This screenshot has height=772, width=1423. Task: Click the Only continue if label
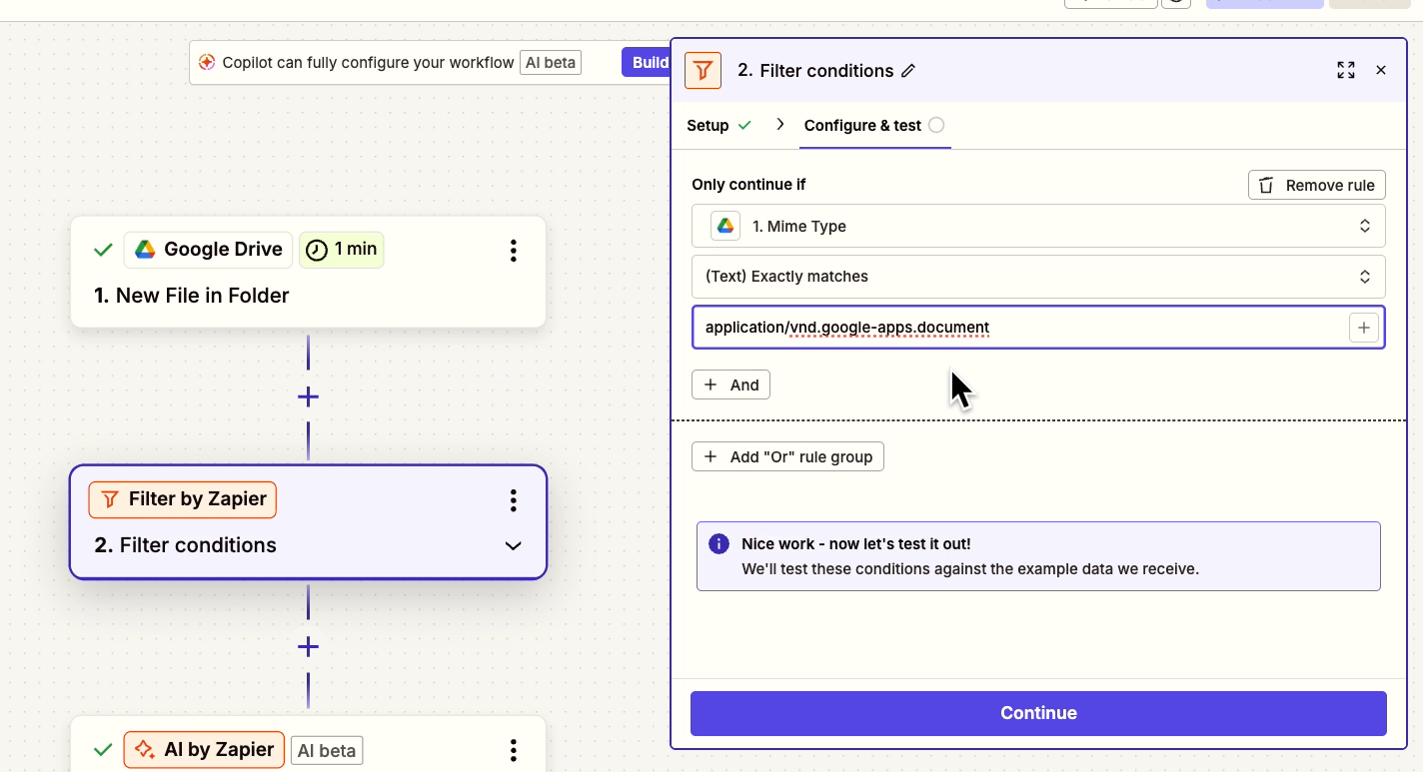pos(748,185)
